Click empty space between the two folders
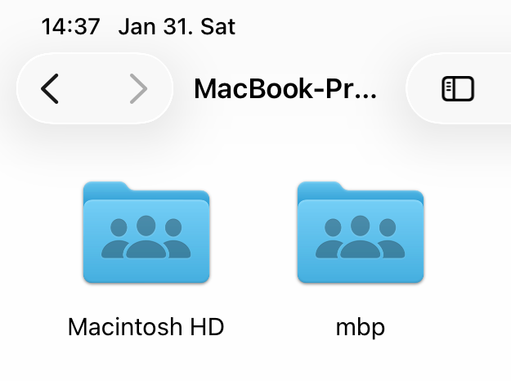The image size is (511, 381). 253,237
